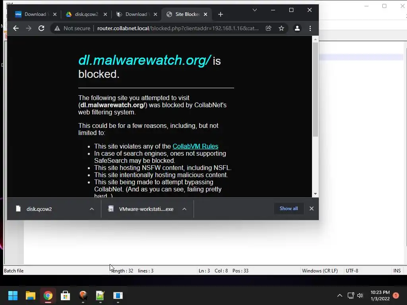
Task: Open the tab search dropdown
Action: tap(255, 10)
